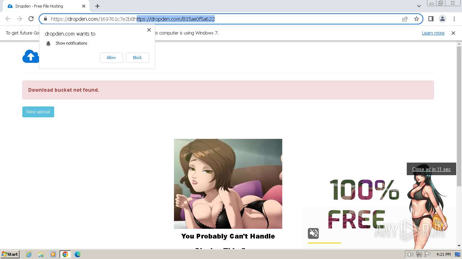Open the Learn more link
Screen dimensions: 462x259
tap(433, 33)
